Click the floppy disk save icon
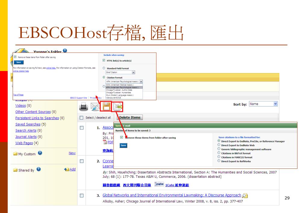Viewport: 308px width, 213px height. click(106, 106)
